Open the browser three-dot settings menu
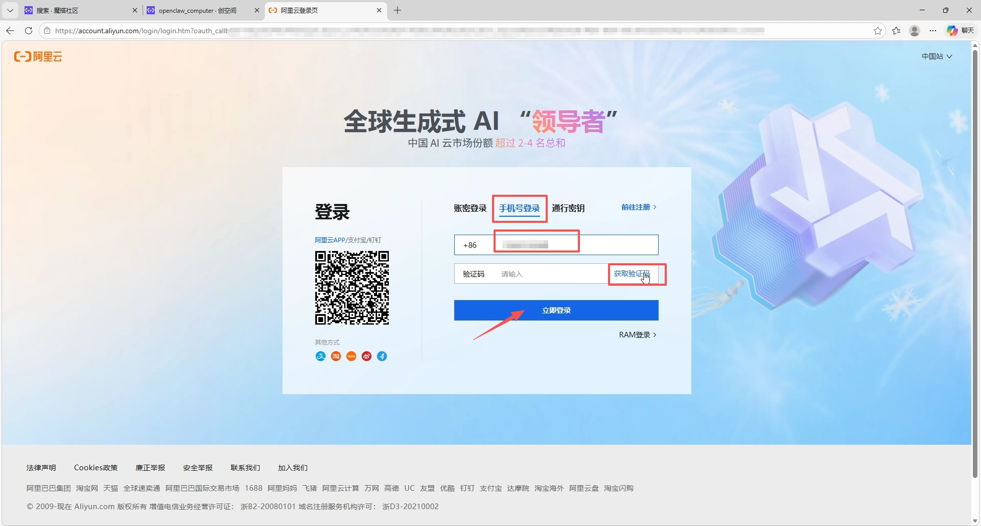Screen dimensions: 981x526 933,31
